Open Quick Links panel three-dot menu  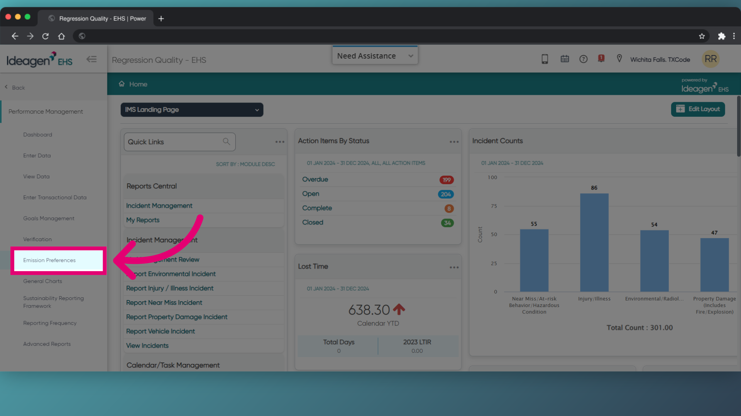[x=280, y=142]
